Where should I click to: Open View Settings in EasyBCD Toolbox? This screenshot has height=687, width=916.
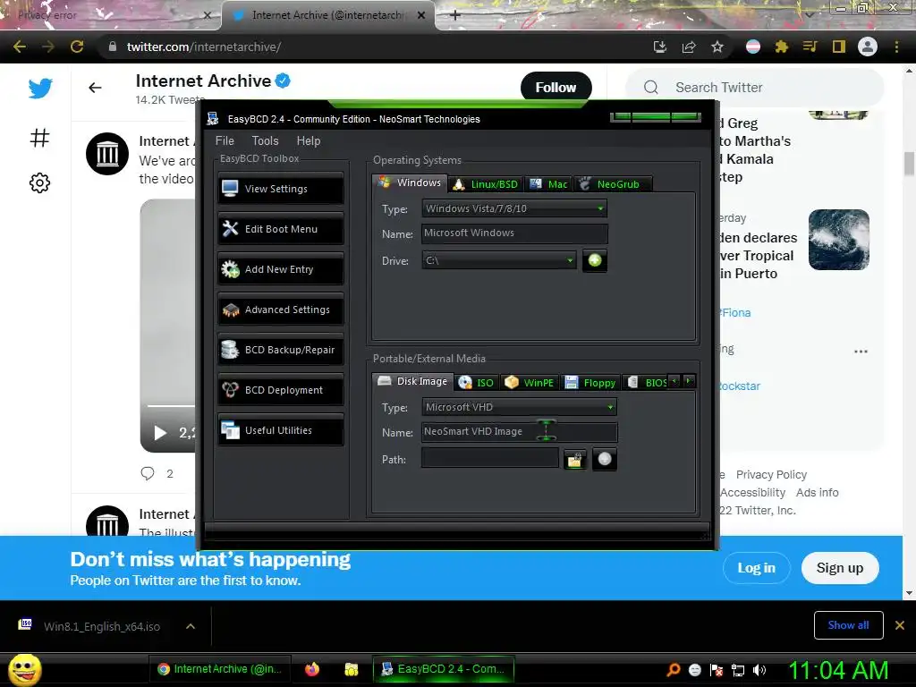tap(280, 189)
